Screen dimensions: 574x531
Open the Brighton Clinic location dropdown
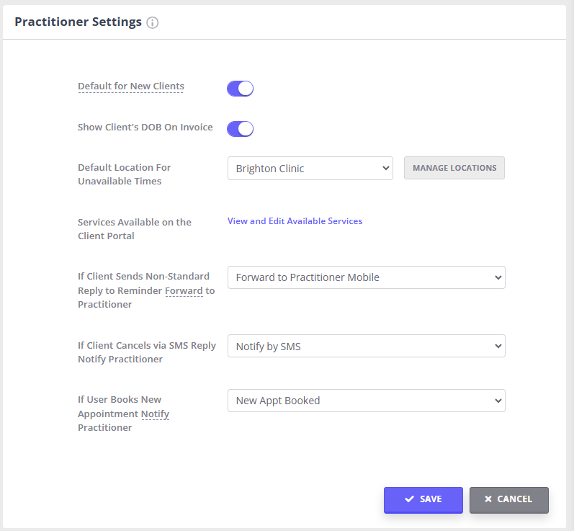[x=310, y=169]
